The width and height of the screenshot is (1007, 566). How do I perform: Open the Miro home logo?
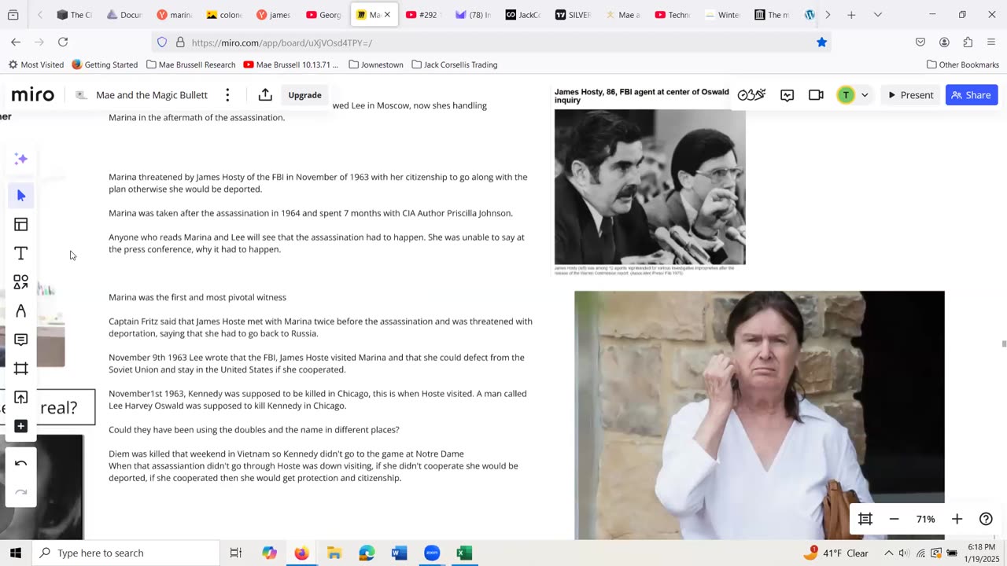pos(33,95)
